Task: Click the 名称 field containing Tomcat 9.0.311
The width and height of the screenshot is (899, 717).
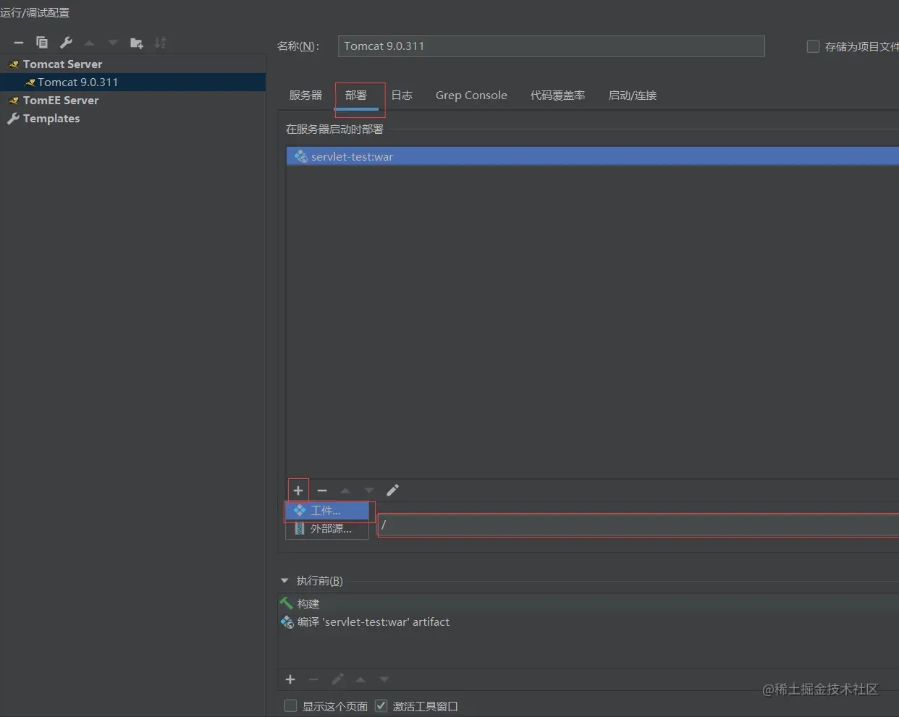Action: tap(551, 46)
